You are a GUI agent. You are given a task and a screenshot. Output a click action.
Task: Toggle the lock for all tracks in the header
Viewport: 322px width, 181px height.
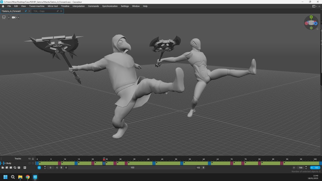(33, 159)
